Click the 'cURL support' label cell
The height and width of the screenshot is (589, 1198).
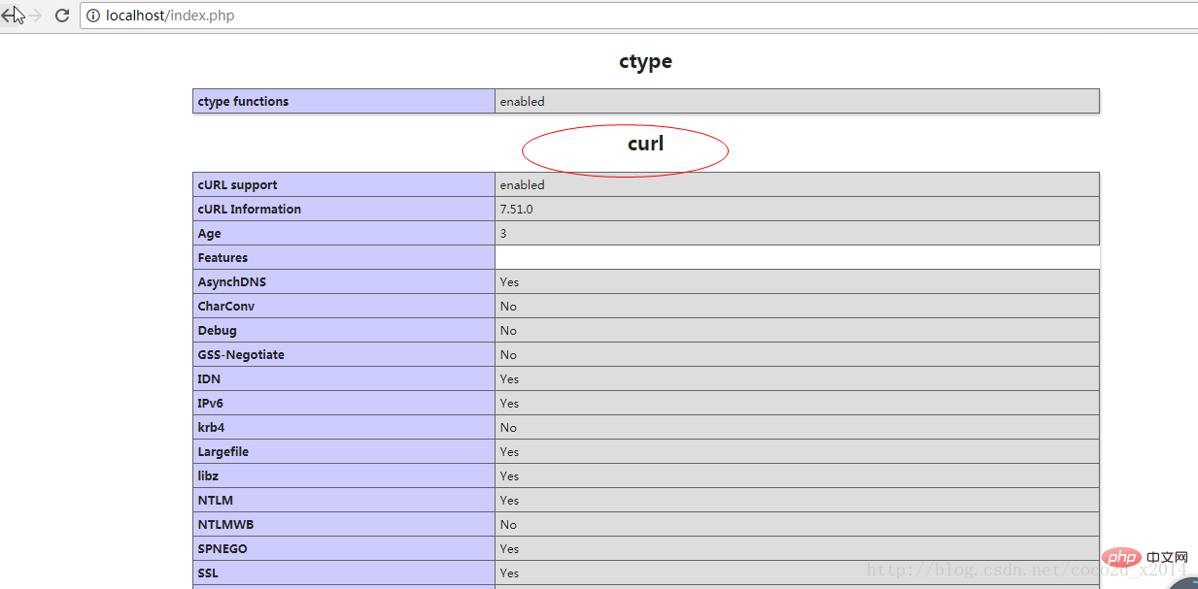[x=344, y=184]
